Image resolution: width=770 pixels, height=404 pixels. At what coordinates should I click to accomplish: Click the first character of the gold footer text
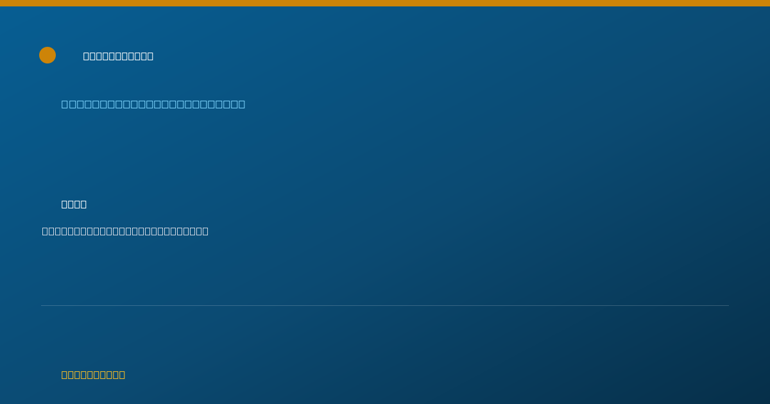coord(65,375)
